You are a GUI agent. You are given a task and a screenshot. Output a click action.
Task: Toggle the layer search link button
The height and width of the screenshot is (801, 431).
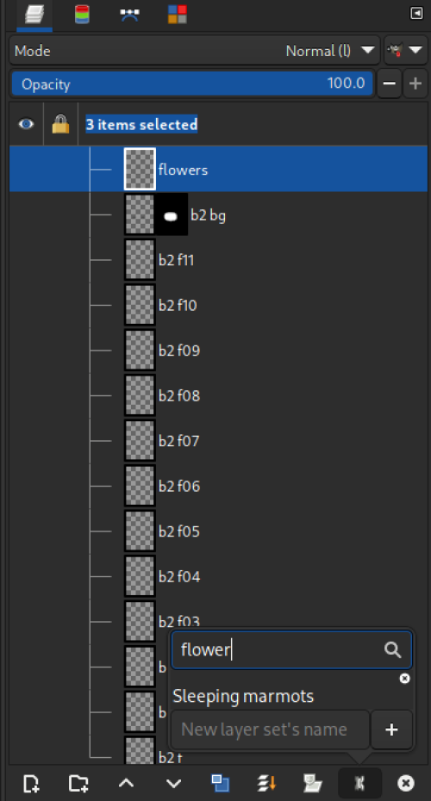coord(360,783)
